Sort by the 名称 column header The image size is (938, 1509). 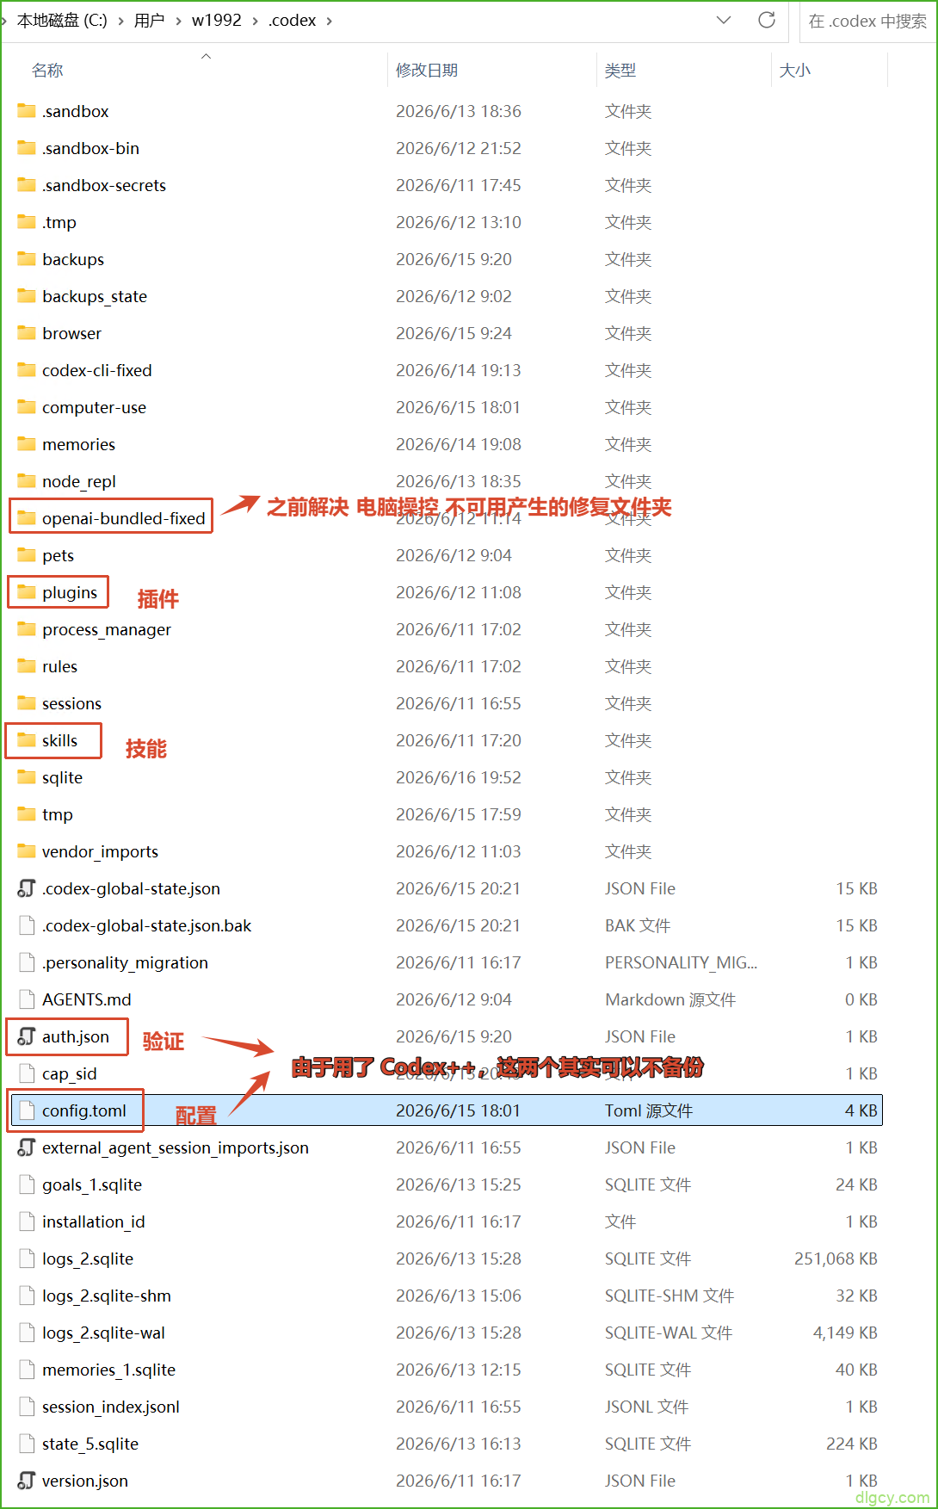(47, 71)
